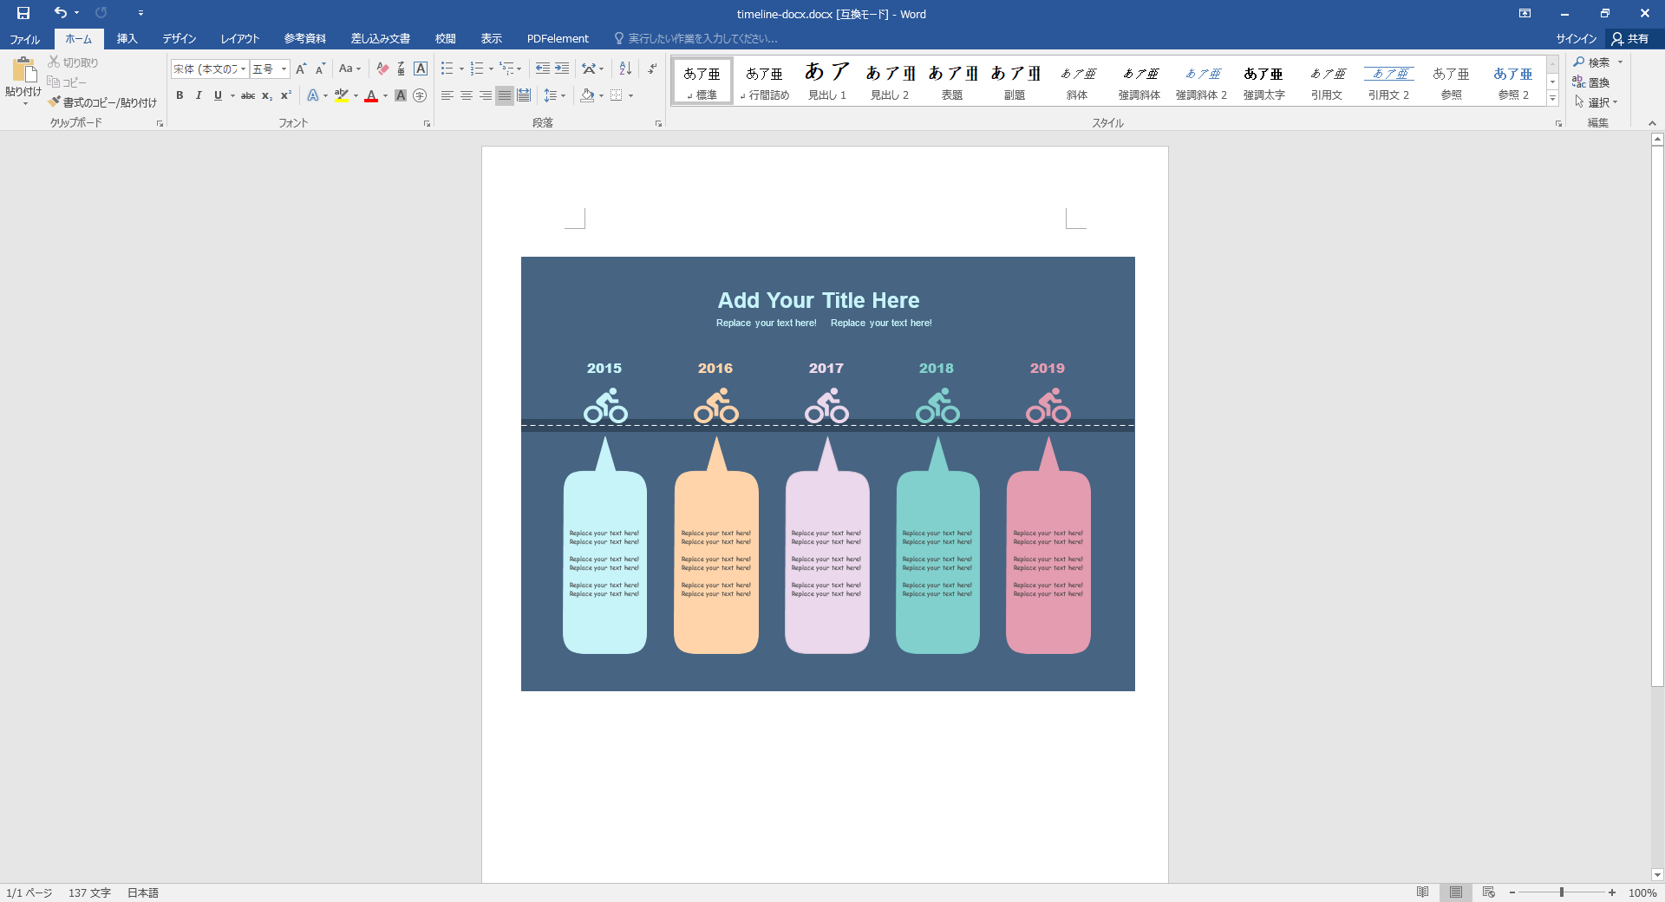Apply yellow text highlight color
The image size is (1665, 902).
click(x=342, y=95)
